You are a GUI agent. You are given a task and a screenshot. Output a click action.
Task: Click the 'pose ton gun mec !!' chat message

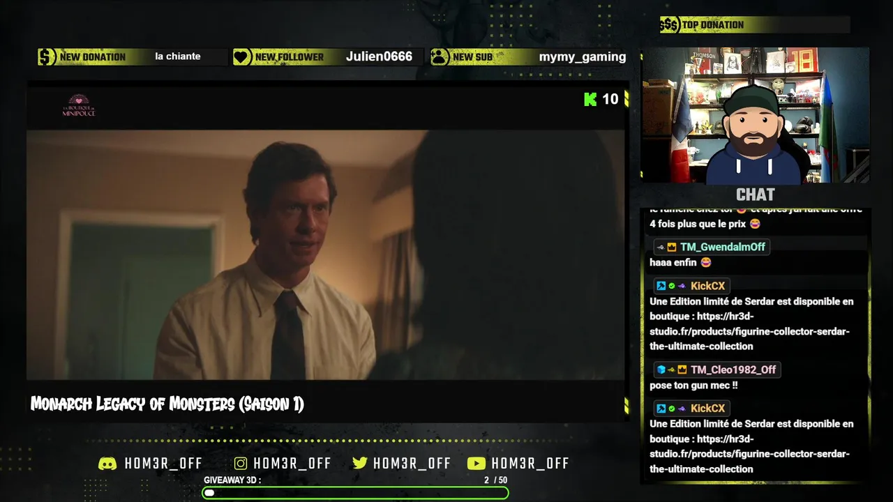coord(693,386)
